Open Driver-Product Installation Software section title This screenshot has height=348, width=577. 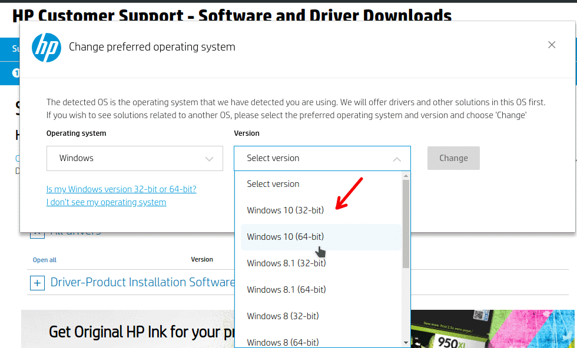point(142,282)
